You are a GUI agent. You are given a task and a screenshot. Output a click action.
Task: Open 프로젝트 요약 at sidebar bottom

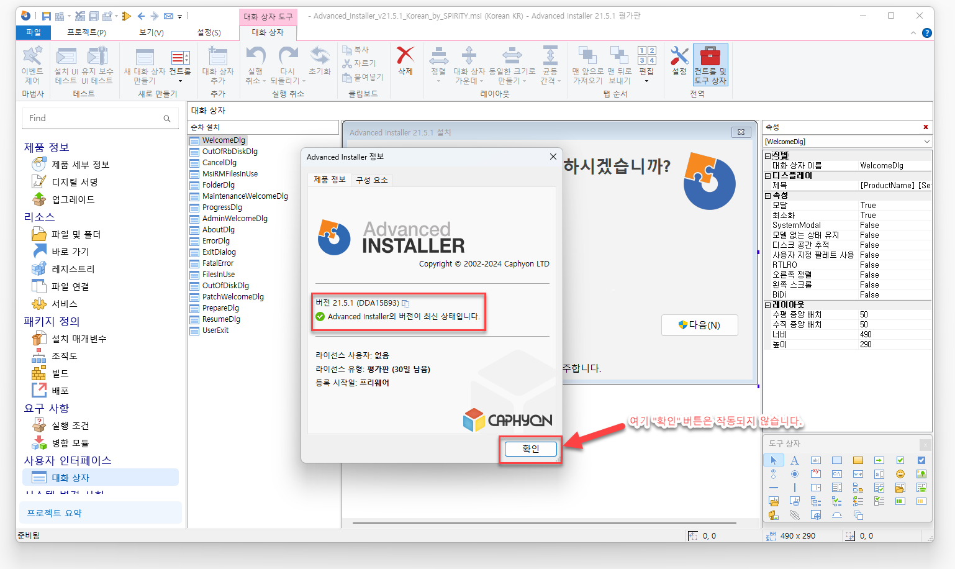coord(102,513)
